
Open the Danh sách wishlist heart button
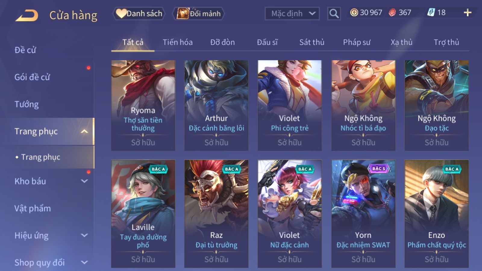(139, 14)
